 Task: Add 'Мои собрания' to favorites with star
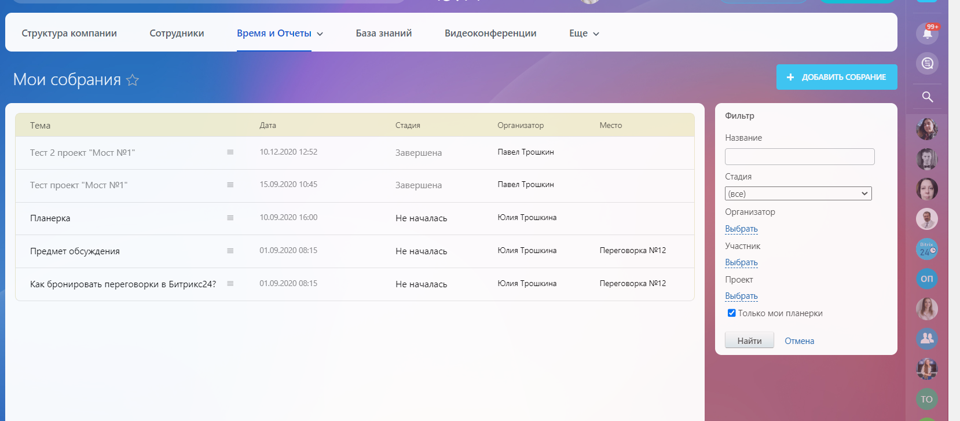pos(133,80)
